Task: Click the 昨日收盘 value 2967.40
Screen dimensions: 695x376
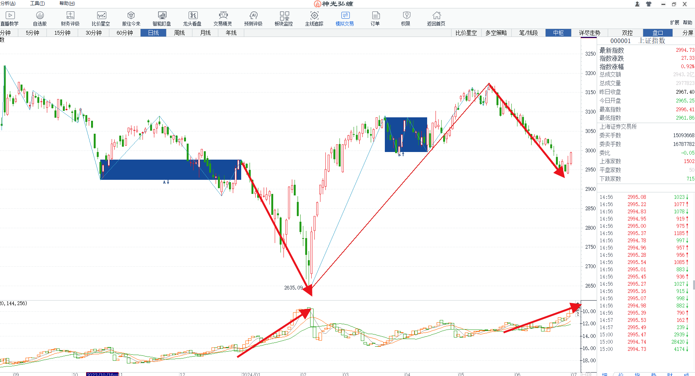Action: 685,92
